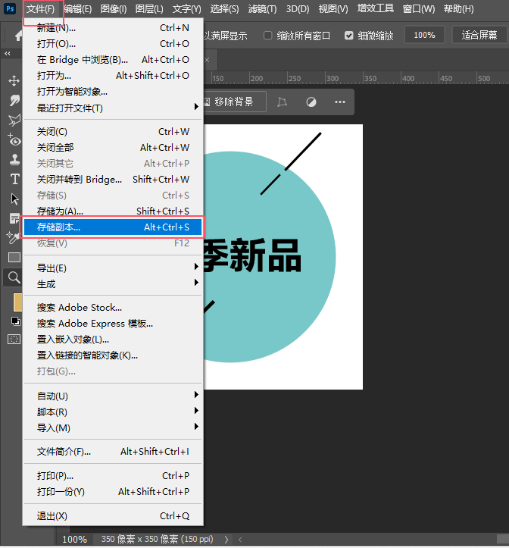Choose 存储副本... menu item
The height and width of the screenshot is (548, 509).
coord(113,227)
